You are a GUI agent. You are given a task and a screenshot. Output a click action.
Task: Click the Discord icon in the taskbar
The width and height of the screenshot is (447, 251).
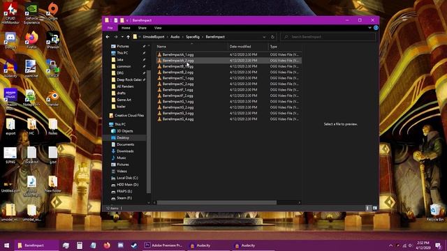coord(121,245)
